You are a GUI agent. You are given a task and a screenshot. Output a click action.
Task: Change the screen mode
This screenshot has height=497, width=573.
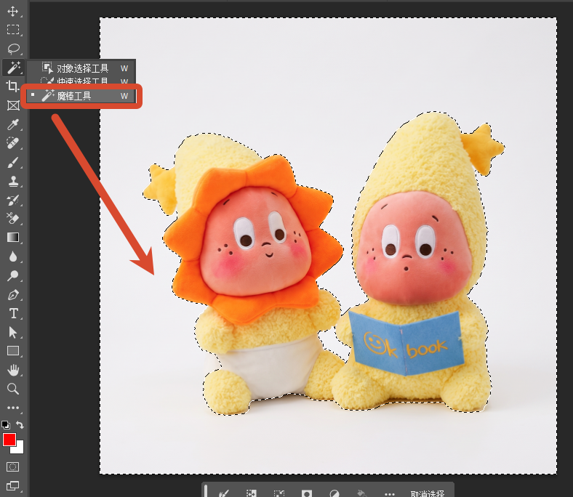(13, 485)
